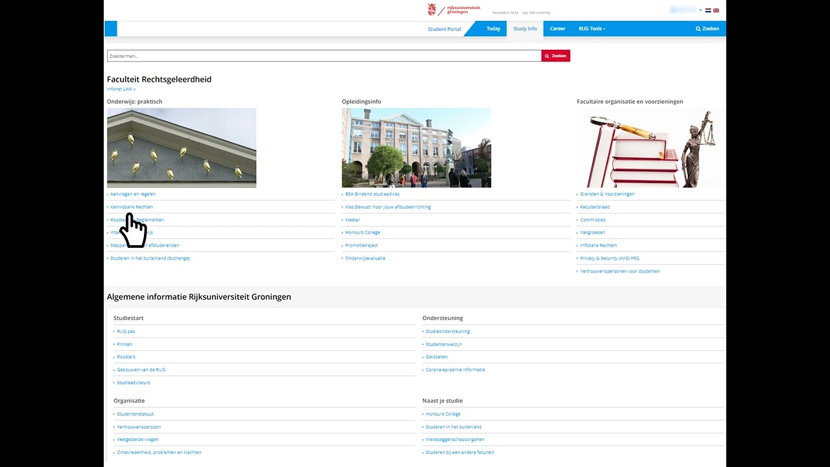The height and width of the screenshot is (467, 830).
Task: Open Studeren in het buitenland (Exchange)
Action: click(x=150, y=258)
